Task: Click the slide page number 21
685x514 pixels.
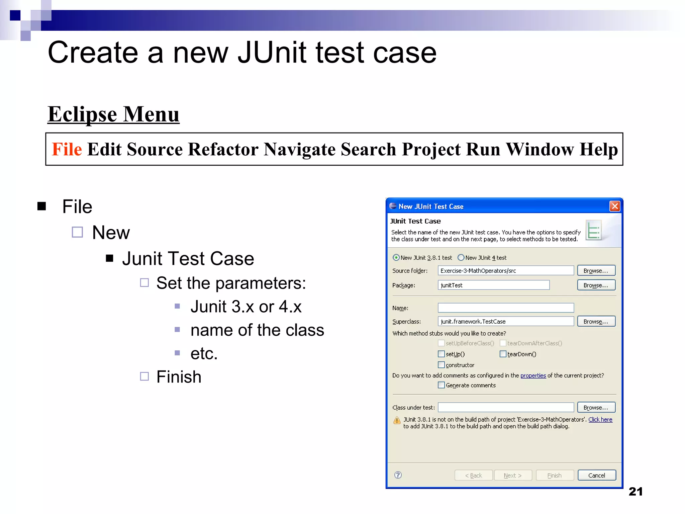Action: click(635, 491)
